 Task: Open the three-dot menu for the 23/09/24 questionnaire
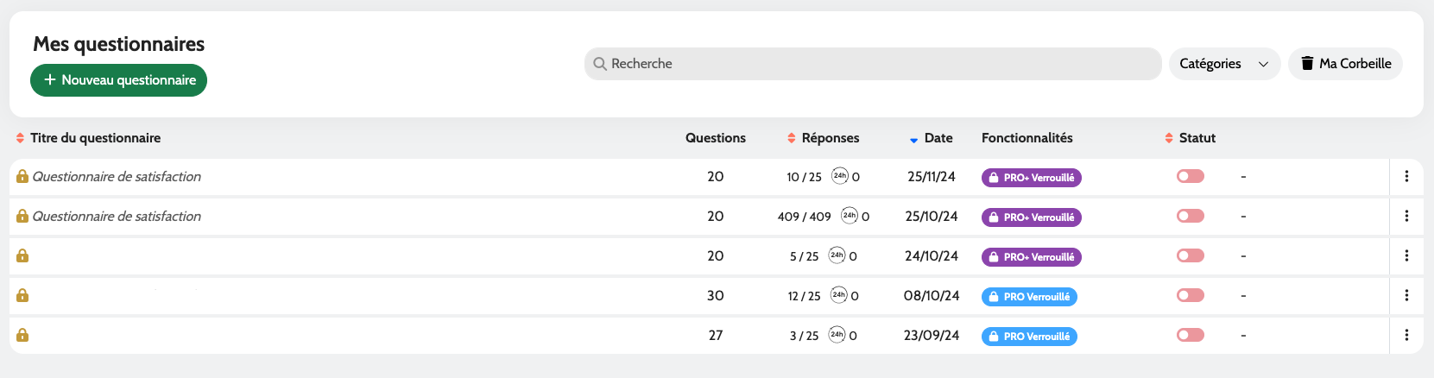click(x=1406, y=335)
